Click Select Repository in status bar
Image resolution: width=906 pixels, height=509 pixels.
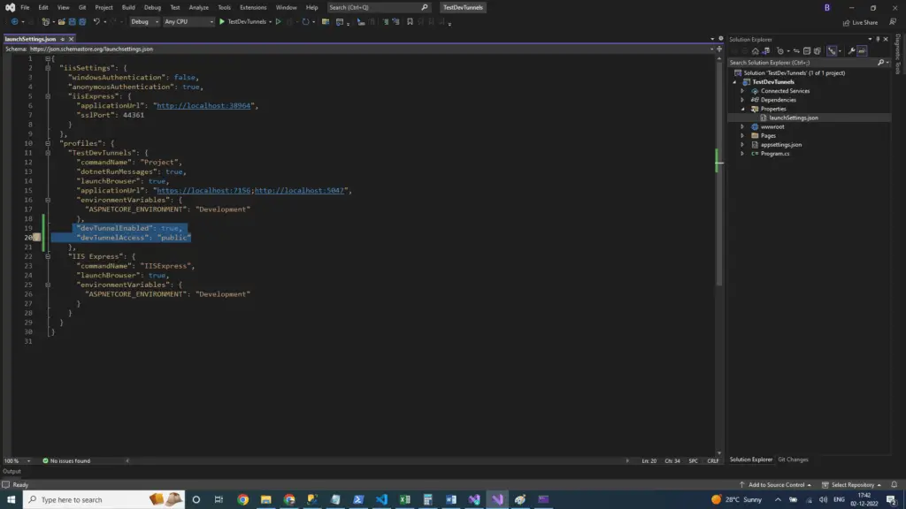852,485
